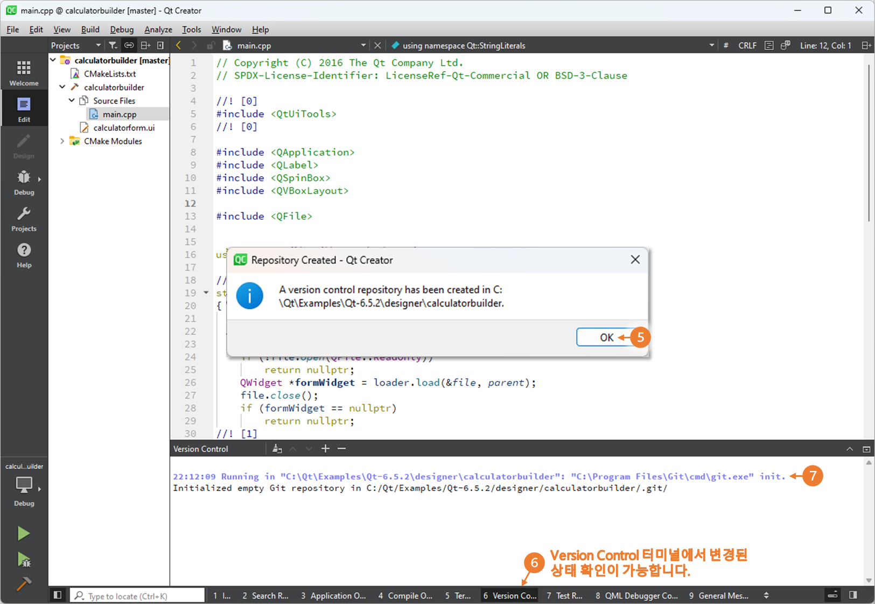
Task: Toggle the file encoding icon
Action: tap(769, 45)
